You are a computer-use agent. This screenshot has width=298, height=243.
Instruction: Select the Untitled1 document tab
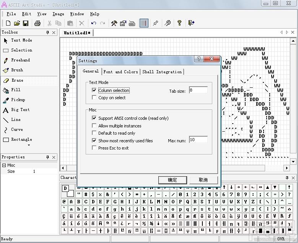pos(77,33)
